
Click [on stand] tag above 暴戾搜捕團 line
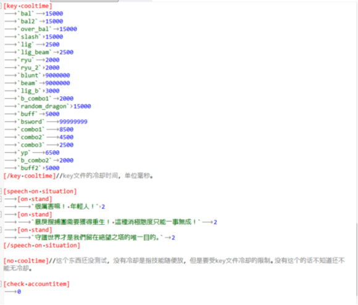click(35, 214)
